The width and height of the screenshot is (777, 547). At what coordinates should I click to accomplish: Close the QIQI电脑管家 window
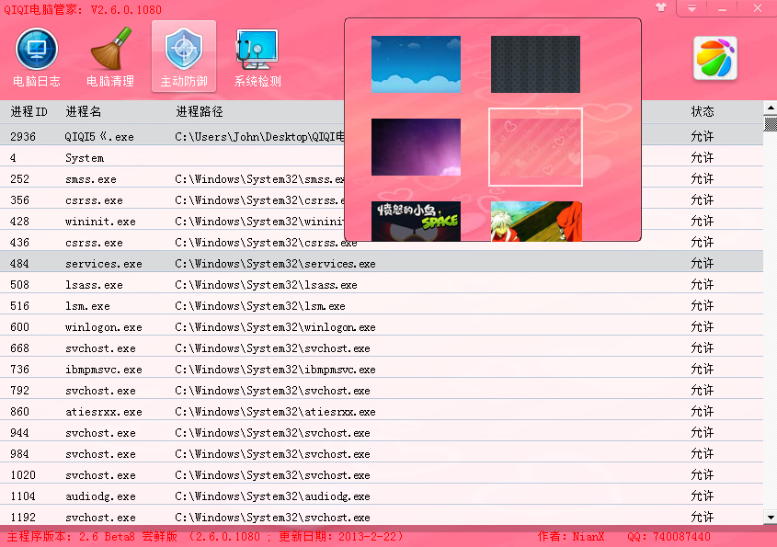coord(757,8)
